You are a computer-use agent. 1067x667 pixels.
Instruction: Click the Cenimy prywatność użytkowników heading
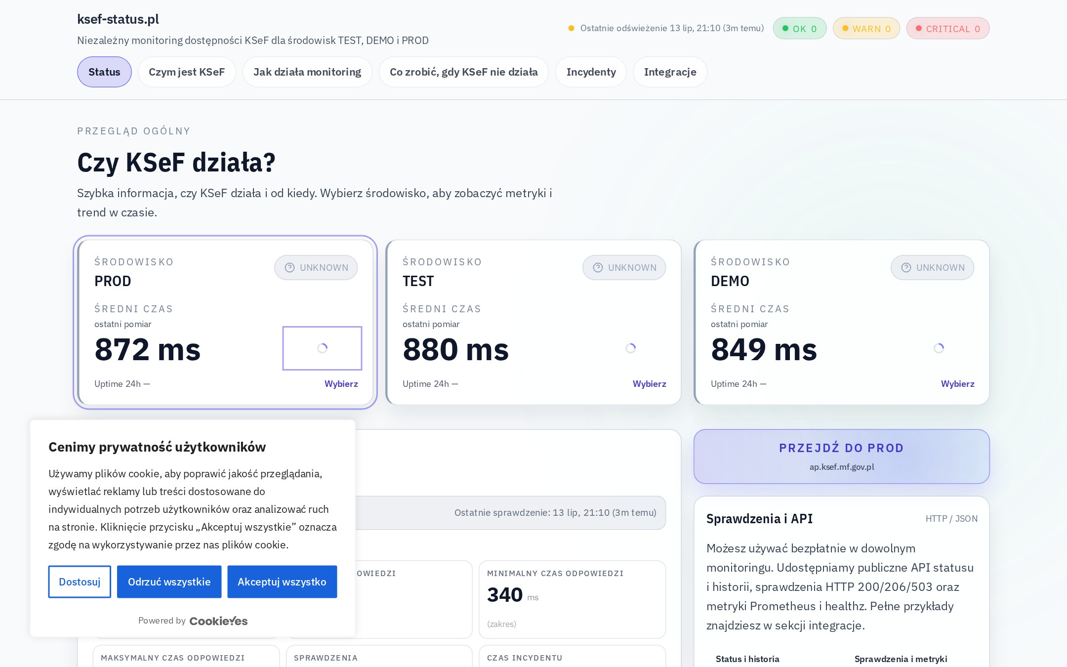157,447
